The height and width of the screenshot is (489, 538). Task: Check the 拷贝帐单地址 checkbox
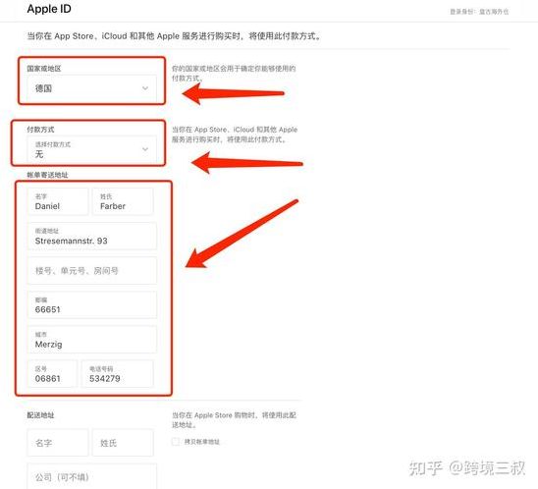(x=176, y=441)
